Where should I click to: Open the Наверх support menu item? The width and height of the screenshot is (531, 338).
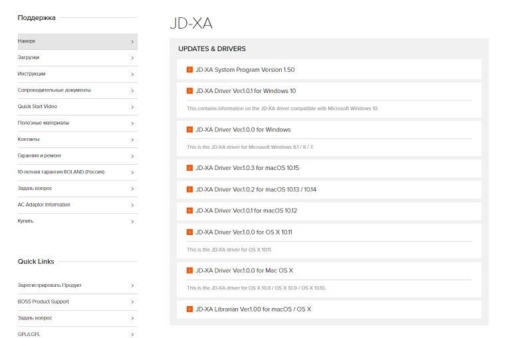click(x=78, y=41)
